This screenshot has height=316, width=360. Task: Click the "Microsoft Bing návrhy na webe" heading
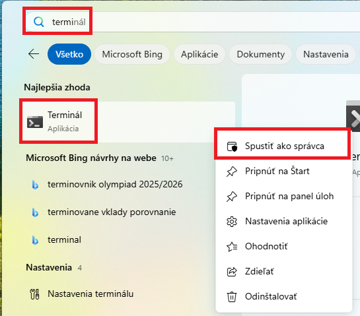pyautogui.click(x=91, y=158)
